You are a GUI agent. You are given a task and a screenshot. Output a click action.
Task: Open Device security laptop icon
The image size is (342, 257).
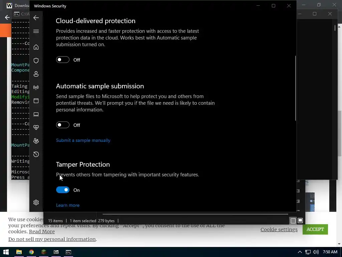pyautogui.click(x=36, y=114)
